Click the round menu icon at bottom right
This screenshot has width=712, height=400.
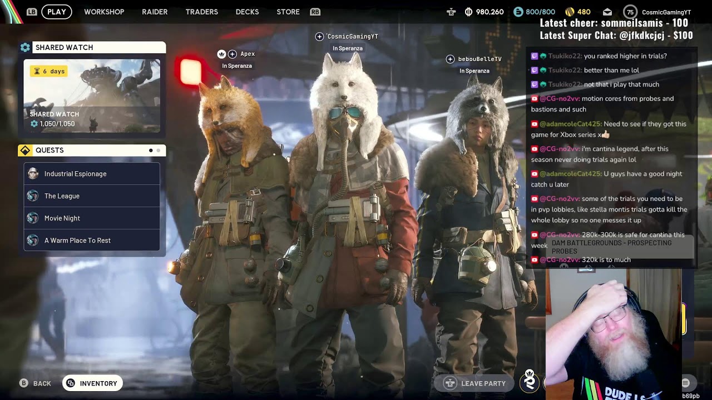[685, 383]
